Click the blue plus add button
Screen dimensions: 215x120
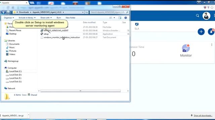pos(201,32)
